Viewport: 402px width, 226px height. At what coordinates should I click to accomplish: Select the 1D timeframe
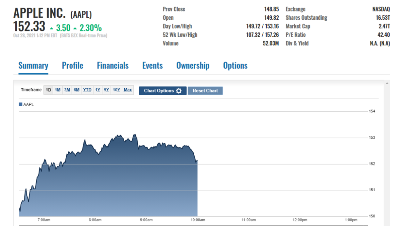tap(48, 90)
